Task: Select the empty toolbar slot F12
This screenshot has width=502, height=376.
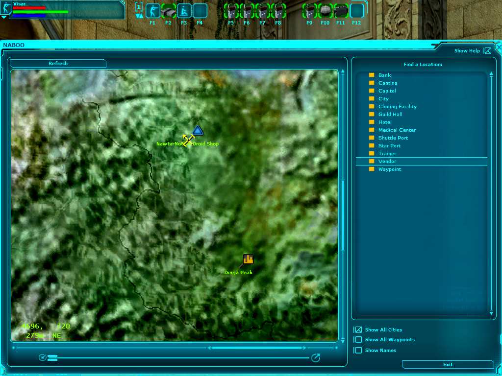Action: point(357,12)
